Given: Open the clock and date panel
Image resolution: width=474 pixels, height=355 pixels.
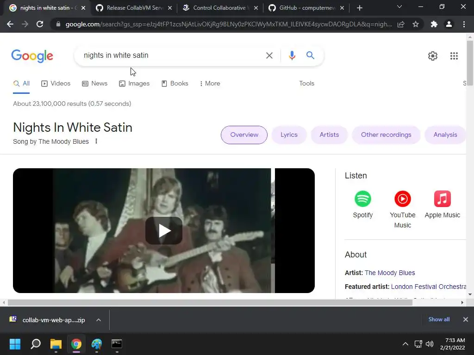Looking at the screenshot, I should point(453,344).
